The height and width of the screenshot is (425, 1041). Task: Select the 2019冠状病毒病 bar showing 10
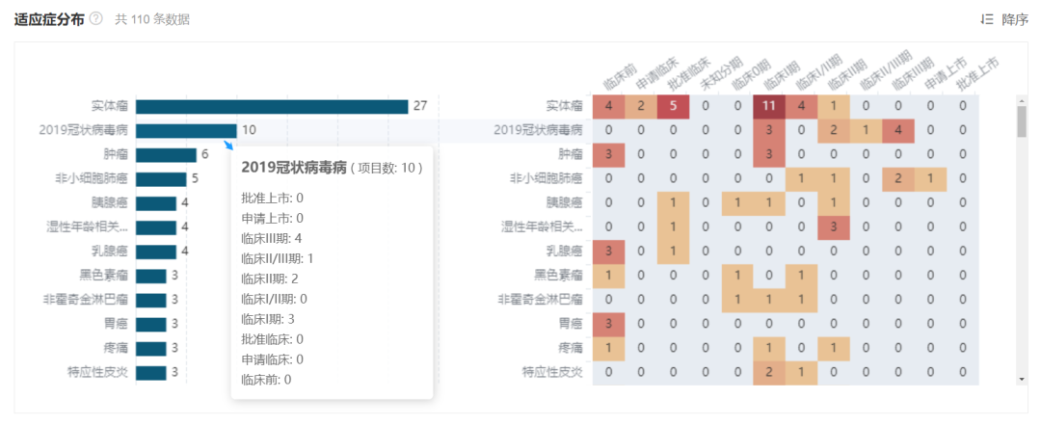tap(186, 130)
